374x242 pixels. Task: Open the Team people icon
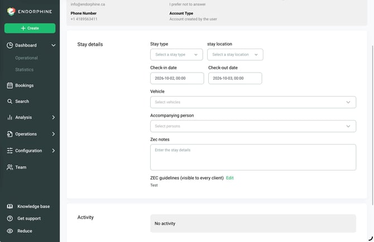(10, 167)
